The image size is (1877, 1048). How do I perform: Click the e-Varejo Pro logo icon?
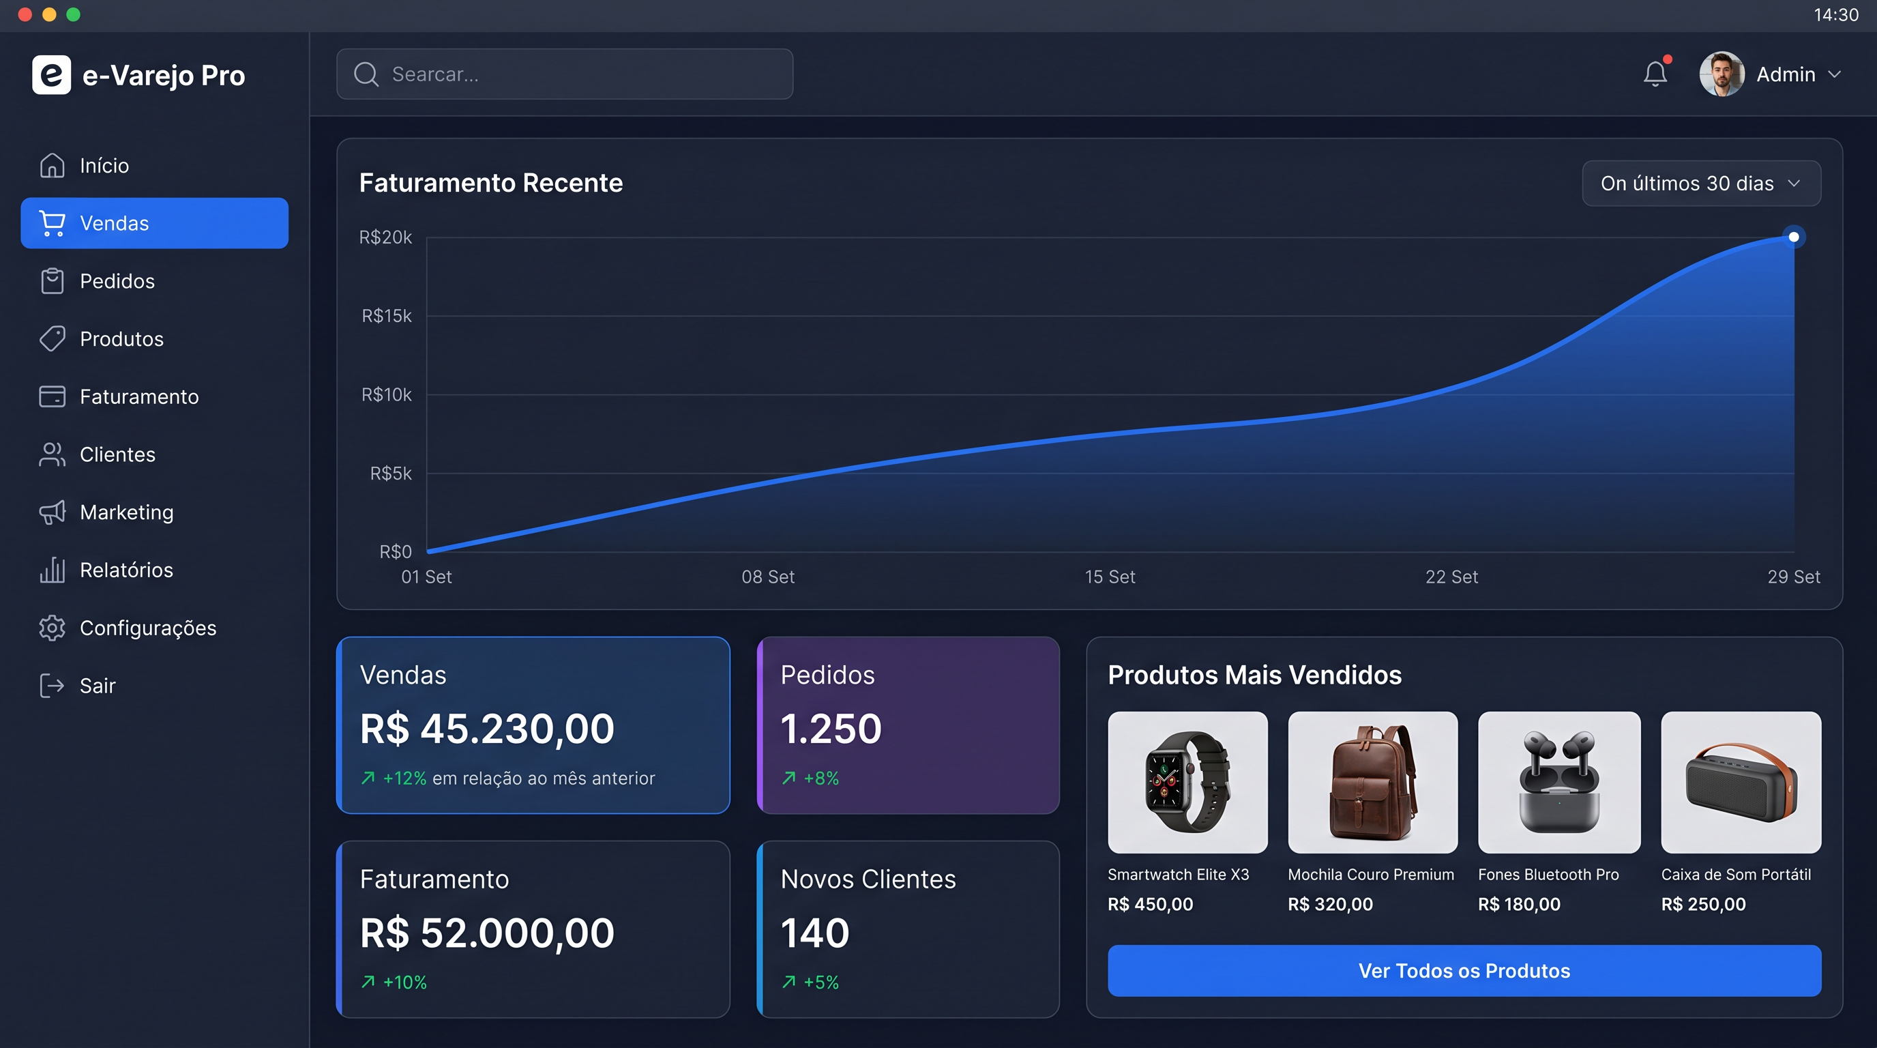coord(51,74)
